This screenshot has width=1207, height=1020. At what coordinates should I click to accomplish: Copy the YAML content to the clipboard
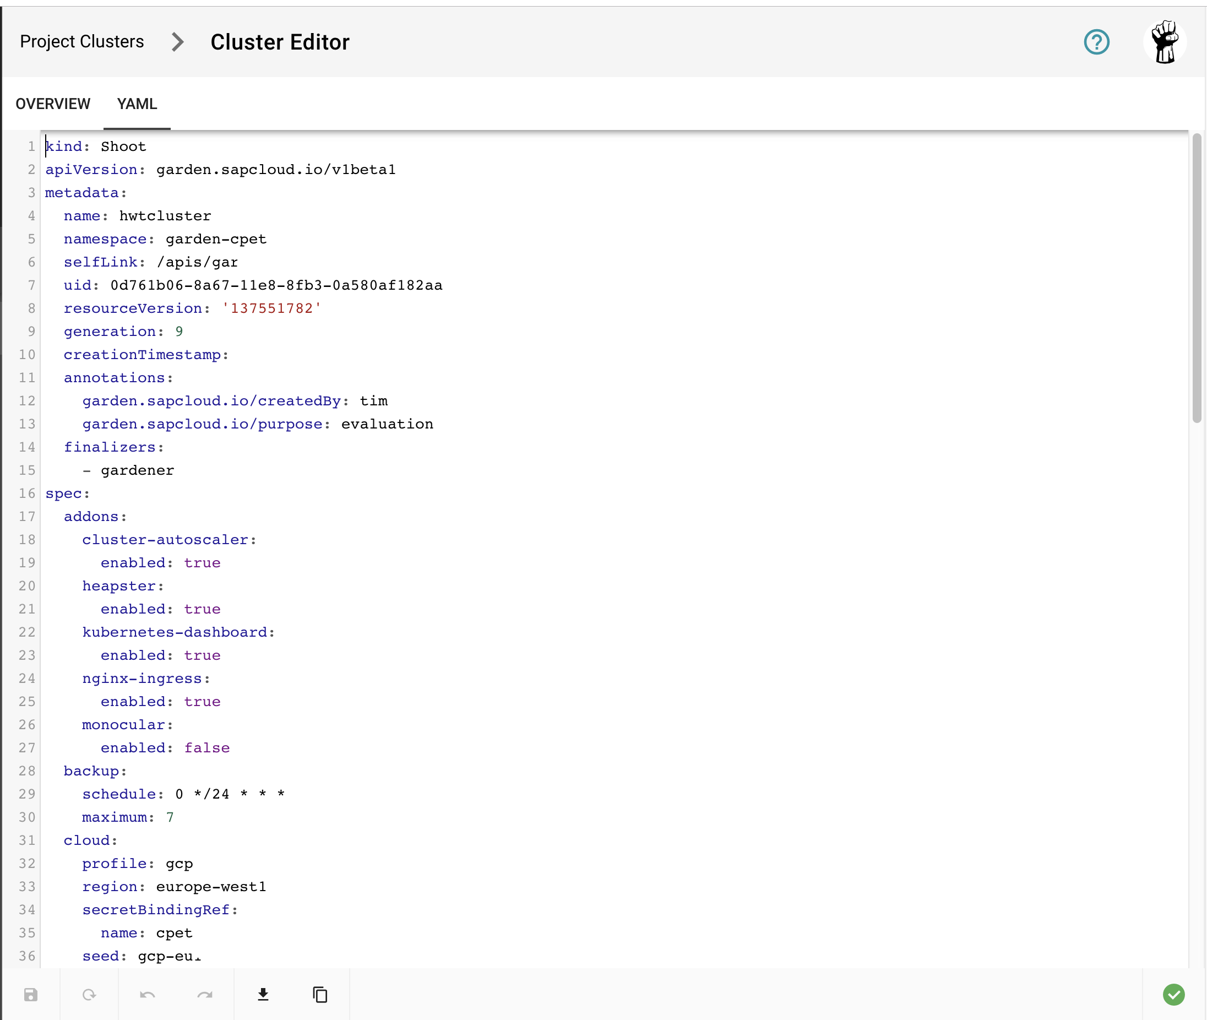tap(320, 995)
